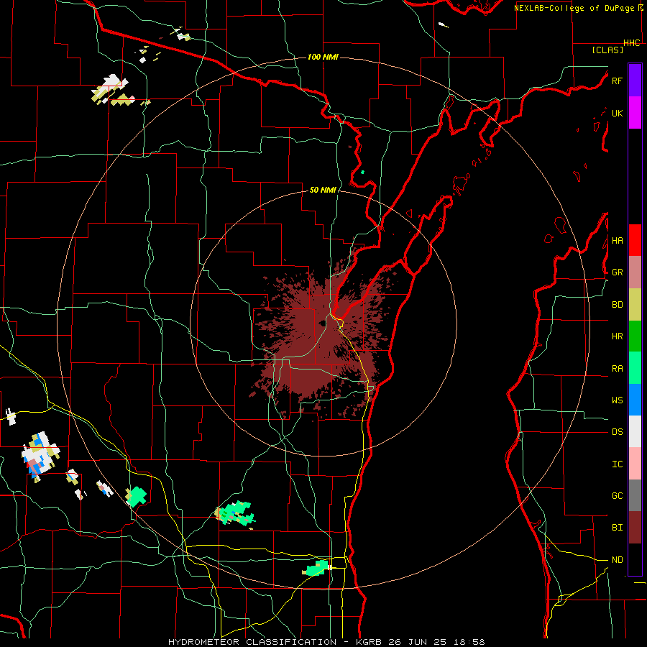Click the GC legend label
The image size is (647, 647).
tap(617, 496)
